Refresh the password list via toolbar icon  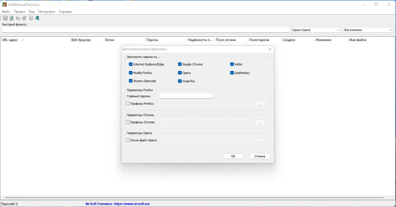coord(11,18)
